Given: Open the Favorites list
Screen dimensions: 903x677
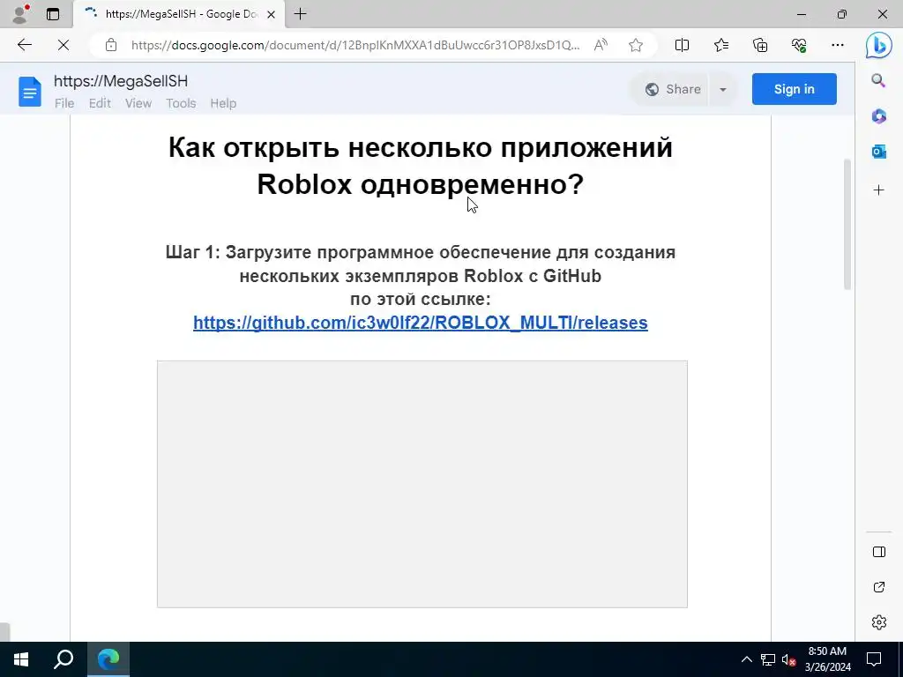Looking at the screenshot, I should [x=721, y=45].
